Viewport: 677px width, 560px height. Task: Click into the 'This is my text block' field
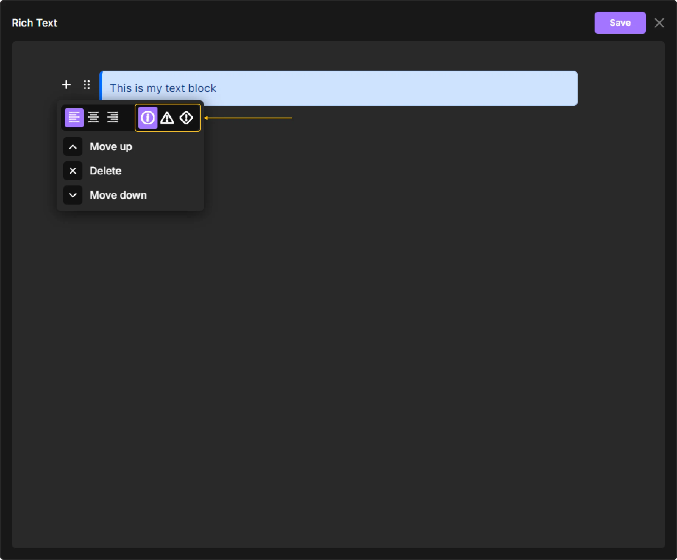pos(338,88)
